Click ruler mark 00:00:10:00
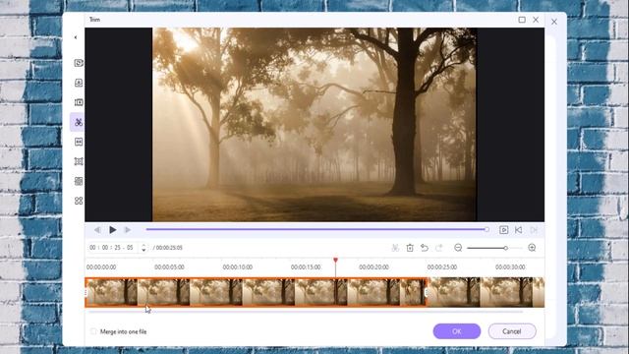Image resolution: width=629 pixels, height=354 pixels. tap(238, 266)
